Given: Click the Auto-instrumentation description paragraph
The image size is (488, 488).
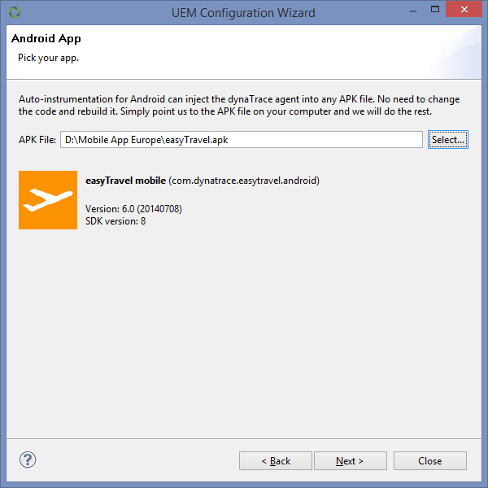Looking at the screenshot, I should click(239, 105).
